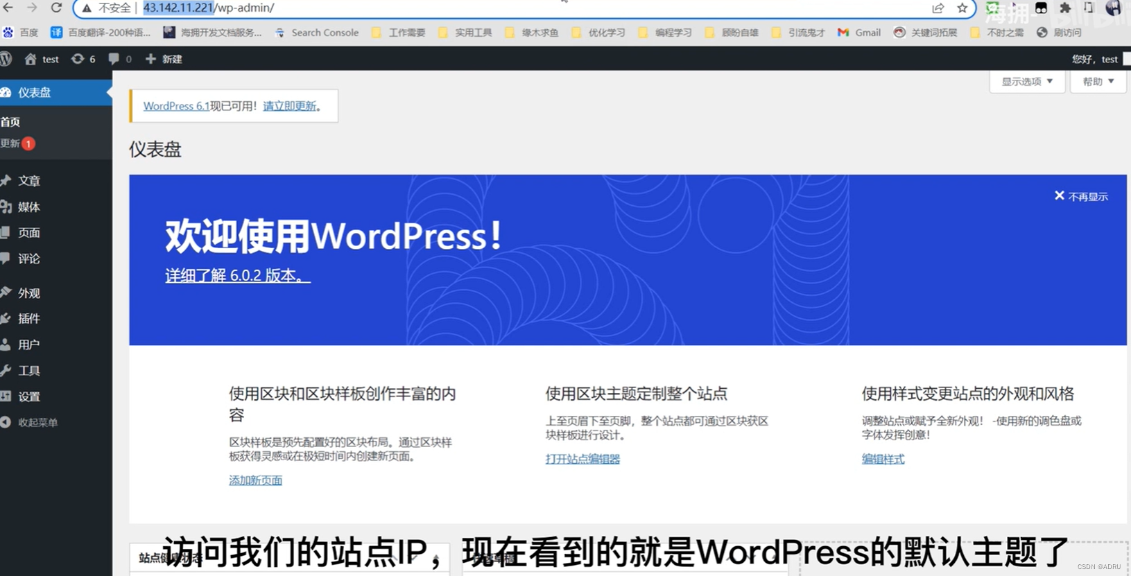Click the share page icon in the address bar

938,8
